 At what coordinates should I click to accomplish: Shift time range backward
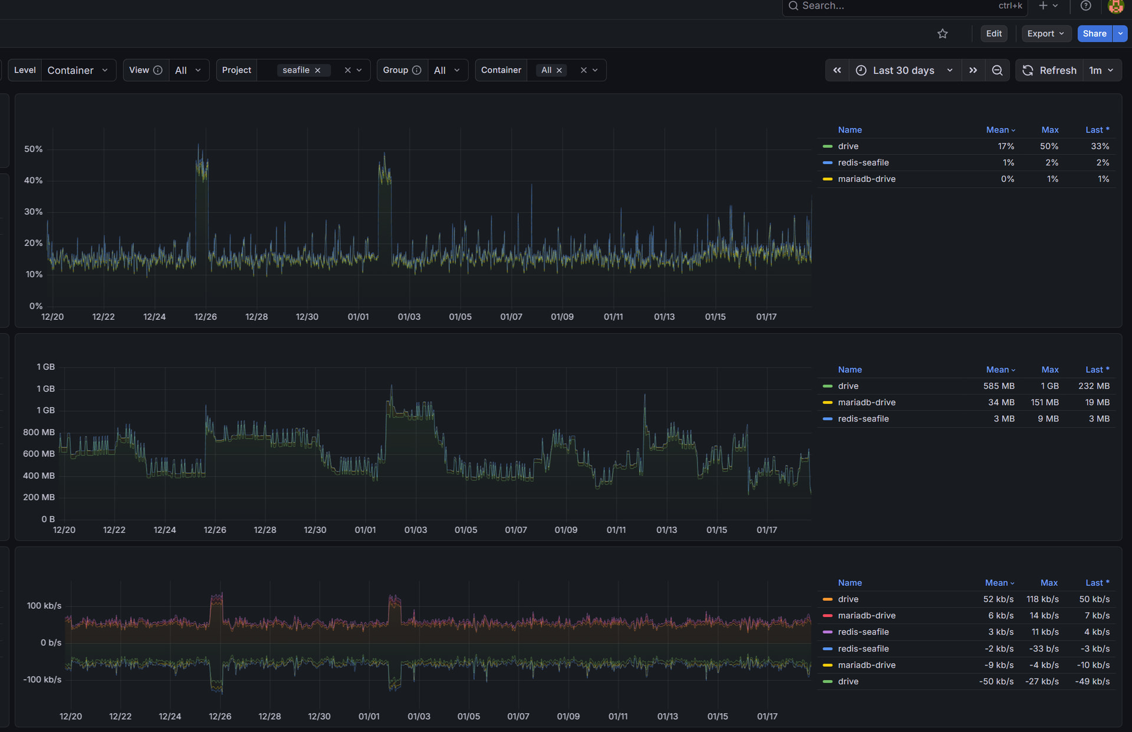click(837, 70)
